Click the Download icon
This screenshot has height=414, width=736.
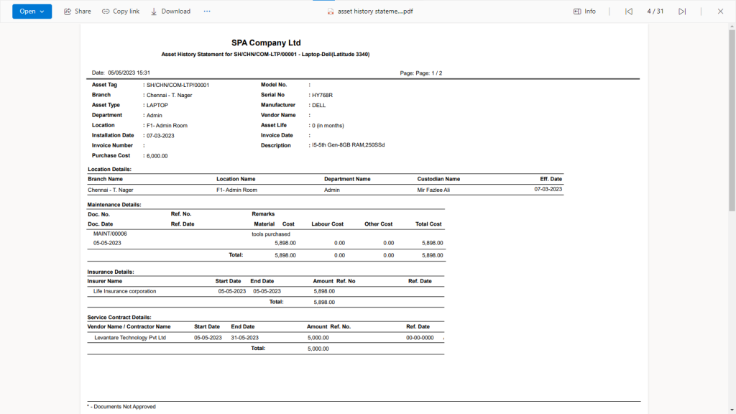click(x=170, y=11)
